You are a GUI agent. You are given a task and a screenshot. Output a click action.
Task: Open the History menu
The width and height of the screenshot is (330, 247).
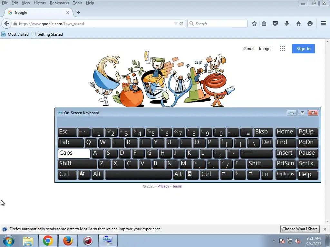point(40,3)
